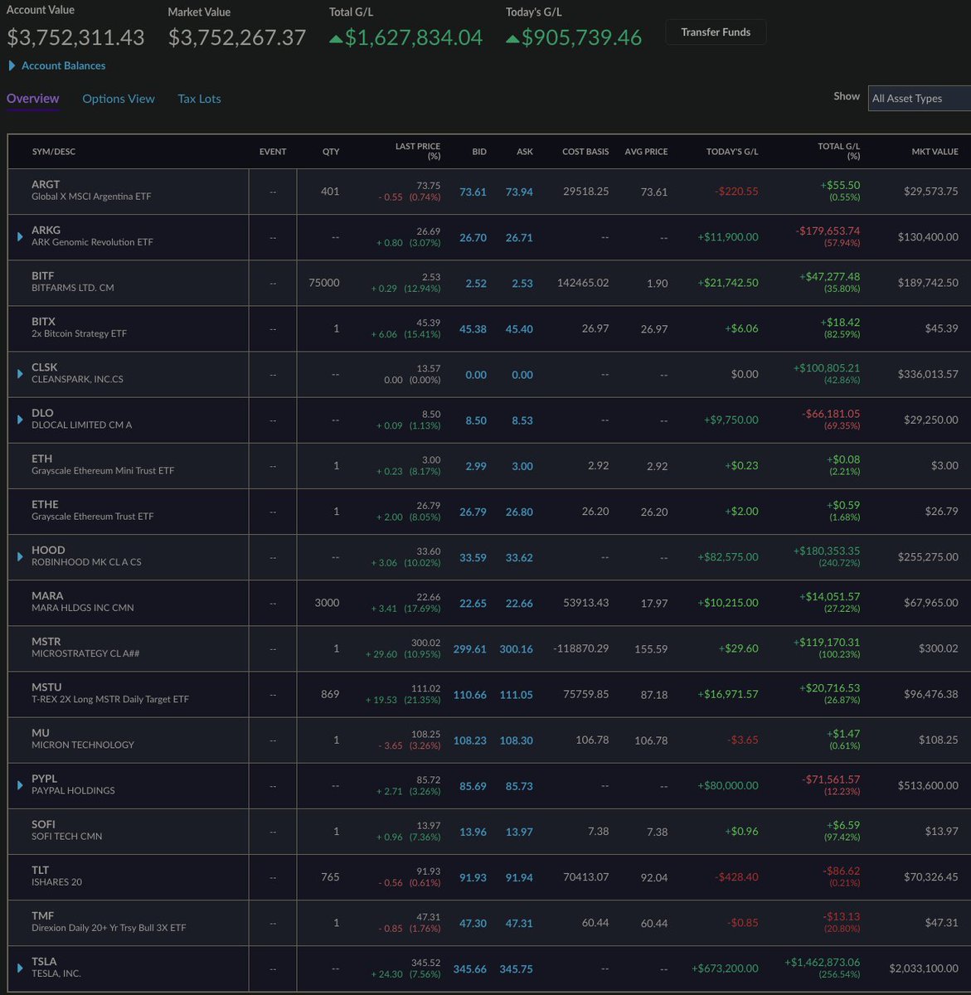The height and width of the screenshot is (995, 971).
Task: Sort by the BID column header
Action: 479,152
